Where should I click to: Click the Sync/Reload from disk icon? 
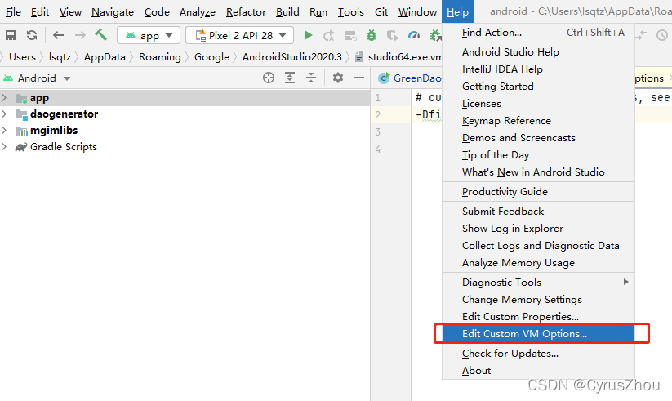pyautogui.click(x=32, y=35)
